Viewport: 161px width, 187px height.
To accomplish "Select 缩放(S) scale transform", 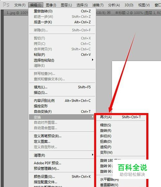I will click(121, 125).
